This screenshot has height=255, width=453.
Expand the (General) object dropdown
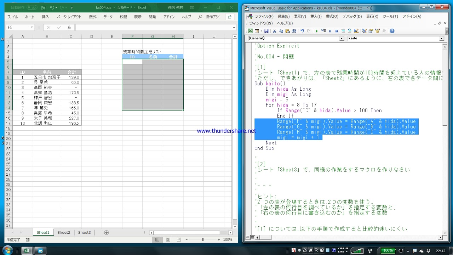342,38
